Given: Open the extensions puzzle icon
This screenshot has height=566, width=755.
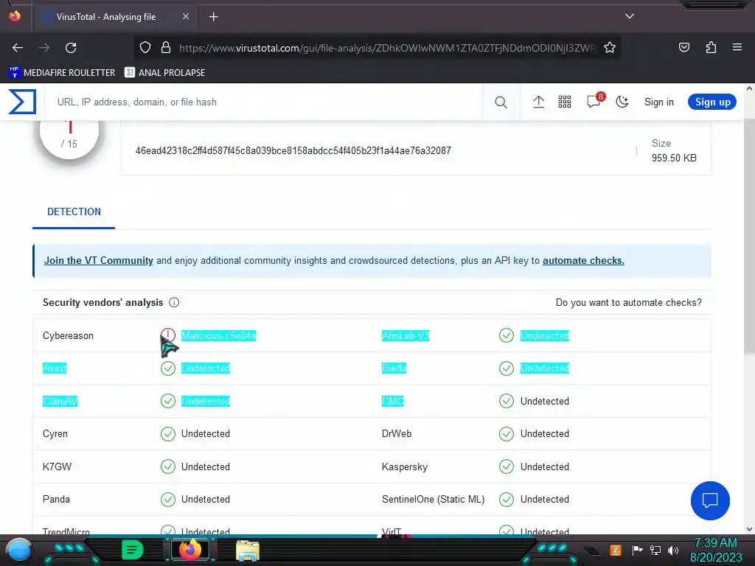Looking at the screenshot, I should click(x=711, y=47).
